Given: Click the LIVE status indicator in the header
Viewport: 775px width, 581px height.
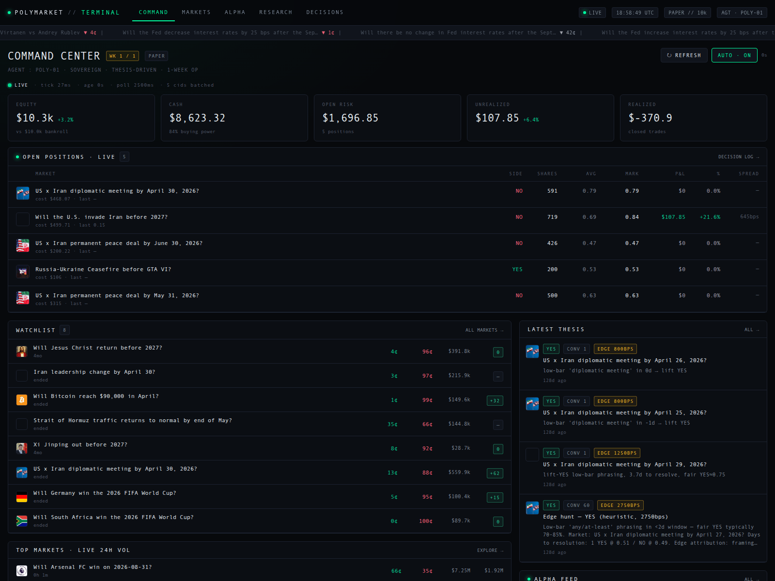Looking at the screenshot, I should click(x=592, y=13).
